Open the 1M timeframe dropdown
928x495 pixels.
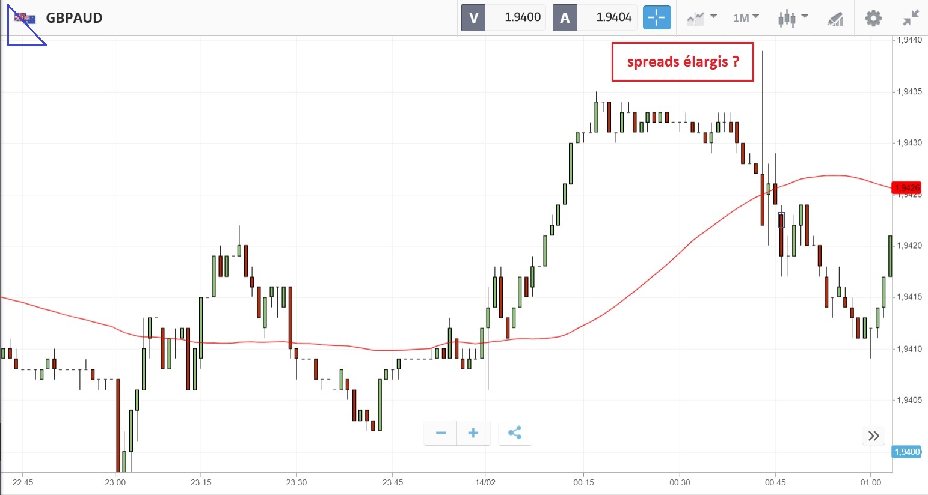pos(745,18)
